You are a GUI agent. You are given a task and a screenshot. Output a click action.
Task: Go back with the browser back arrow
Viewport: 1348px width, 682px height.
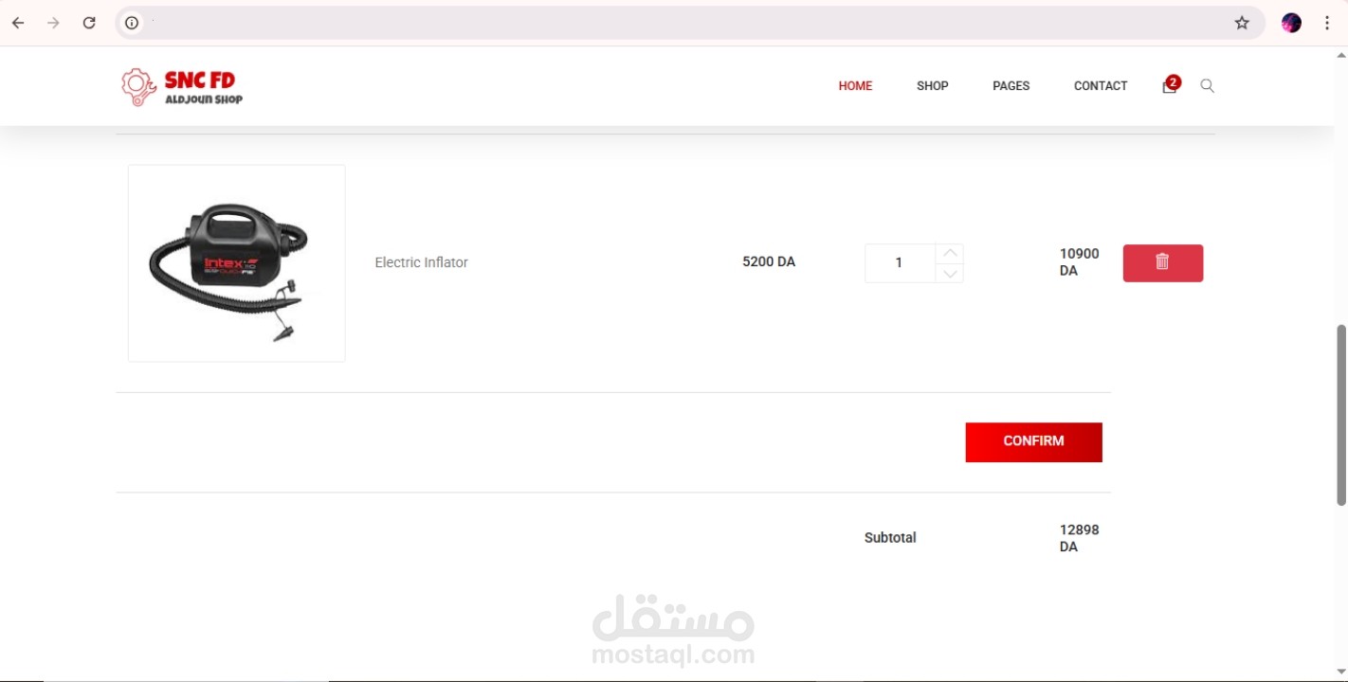point(18,23)
